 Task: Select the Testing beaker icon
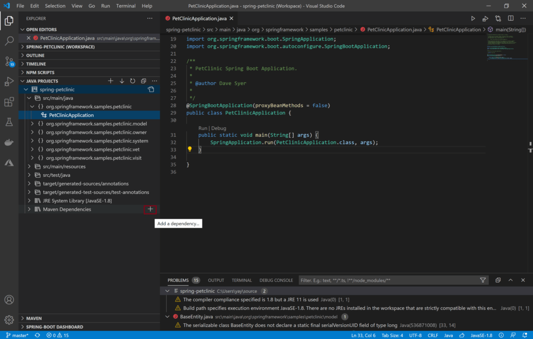tap(9, 122)
